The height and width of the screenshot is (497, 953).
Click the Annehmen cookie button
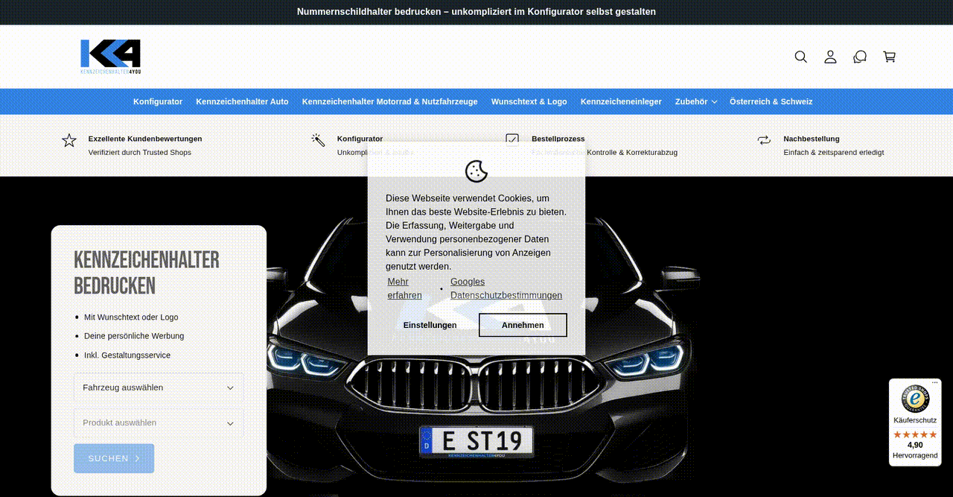523,325
